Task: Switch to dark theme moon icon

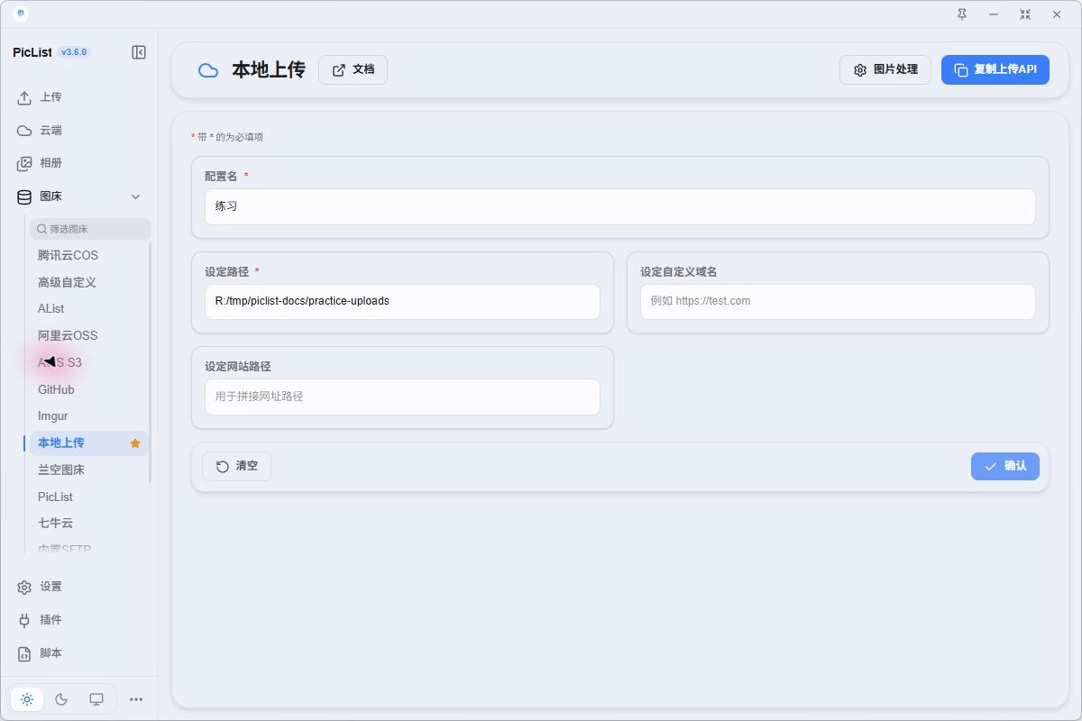Action: coord(61,699)
